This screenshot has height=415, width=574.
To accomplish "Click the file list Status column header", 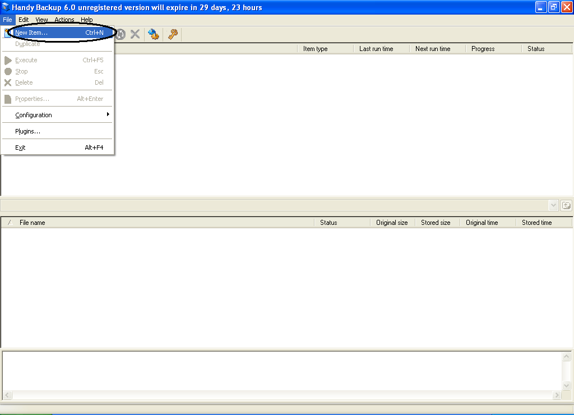I will [342, 222].
